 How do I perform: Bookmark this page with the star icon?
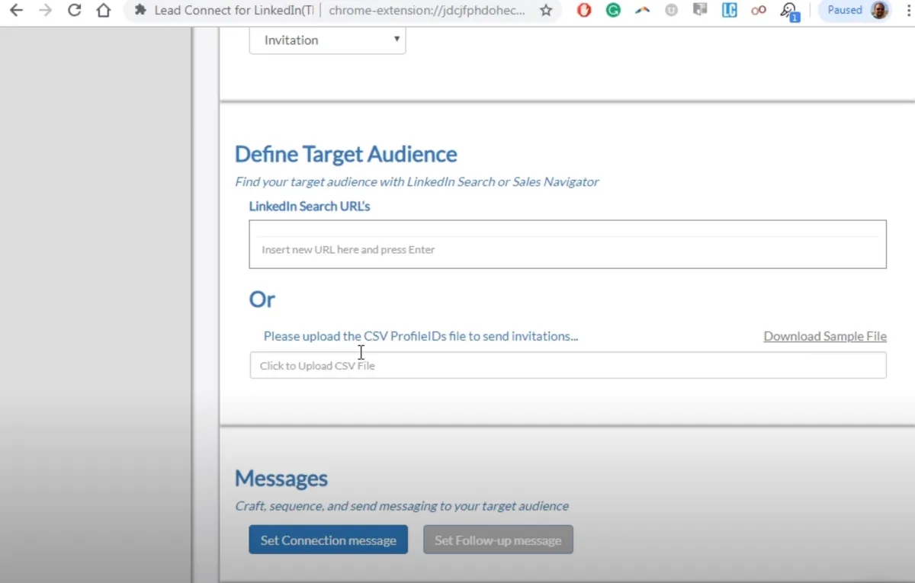coord(546,11)
